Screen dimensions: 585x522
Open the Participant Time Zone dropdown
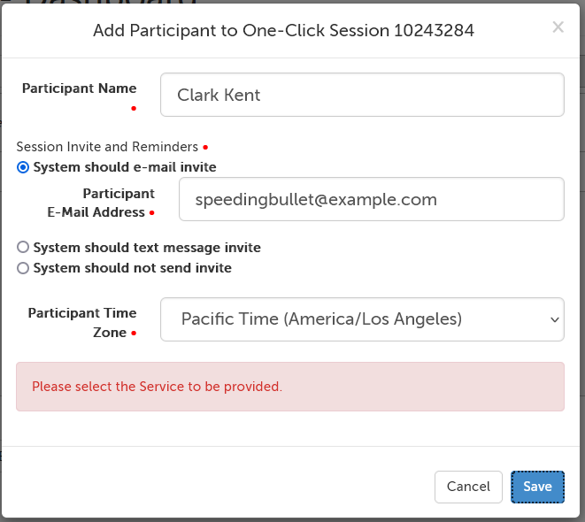[361, 319]
